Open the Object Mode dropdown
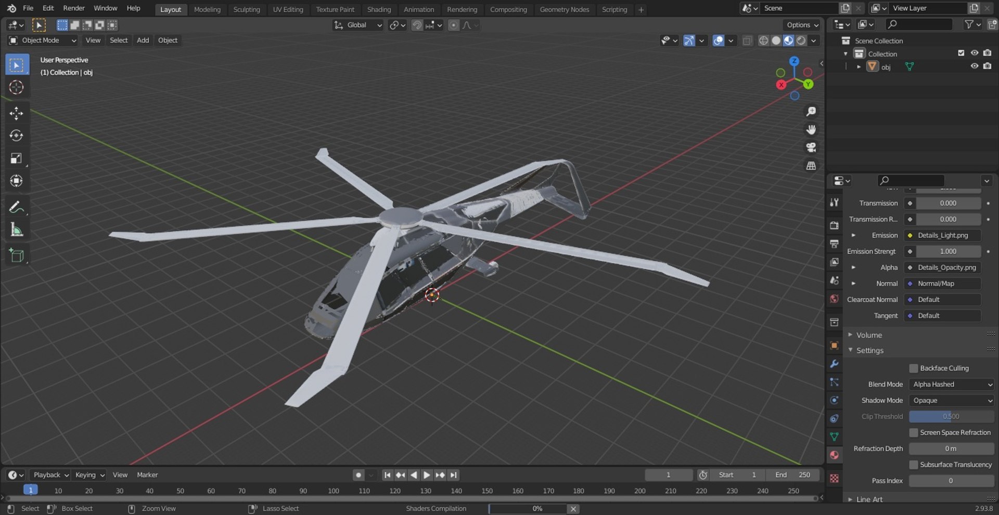This screenshot has width=999, height=515. (43, 41)
